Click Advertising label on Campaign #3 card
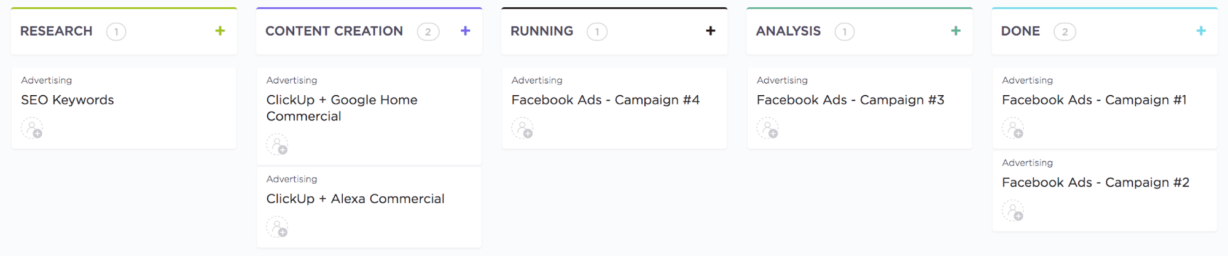The height and width of the screenshot is (256, 1228). (x=782, y=80)
